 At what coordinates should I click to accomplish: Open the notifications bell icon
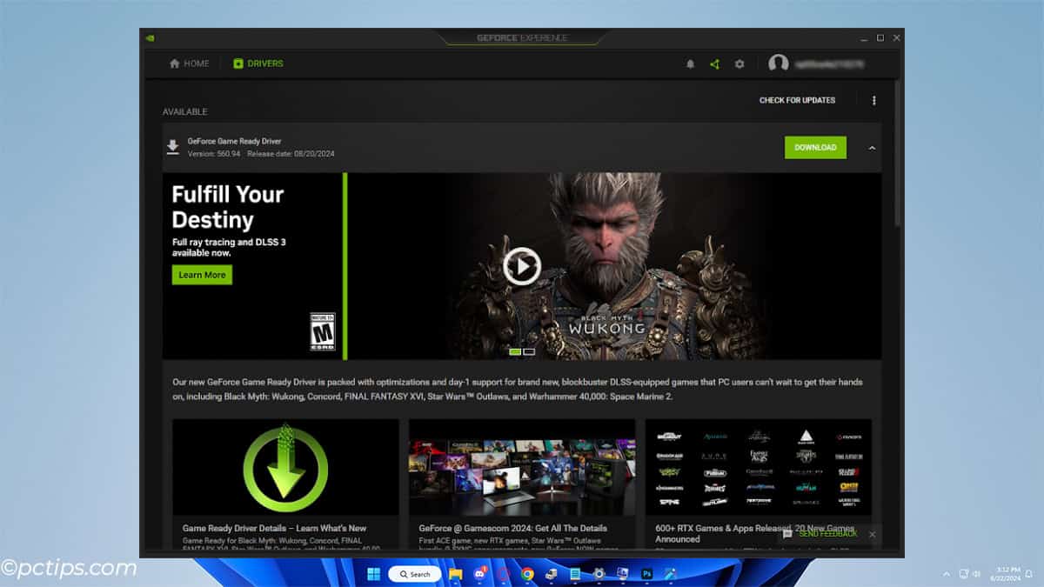tap(692, 63)
